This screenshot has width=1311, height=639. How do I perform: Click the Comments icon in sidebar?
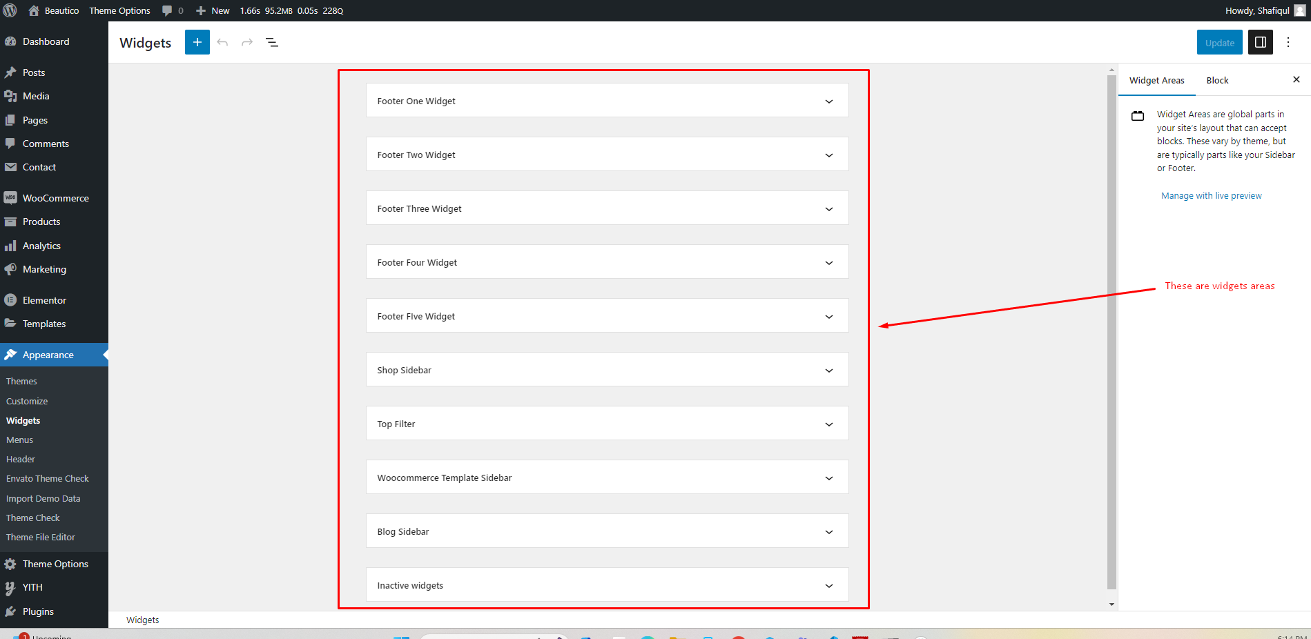10,144
